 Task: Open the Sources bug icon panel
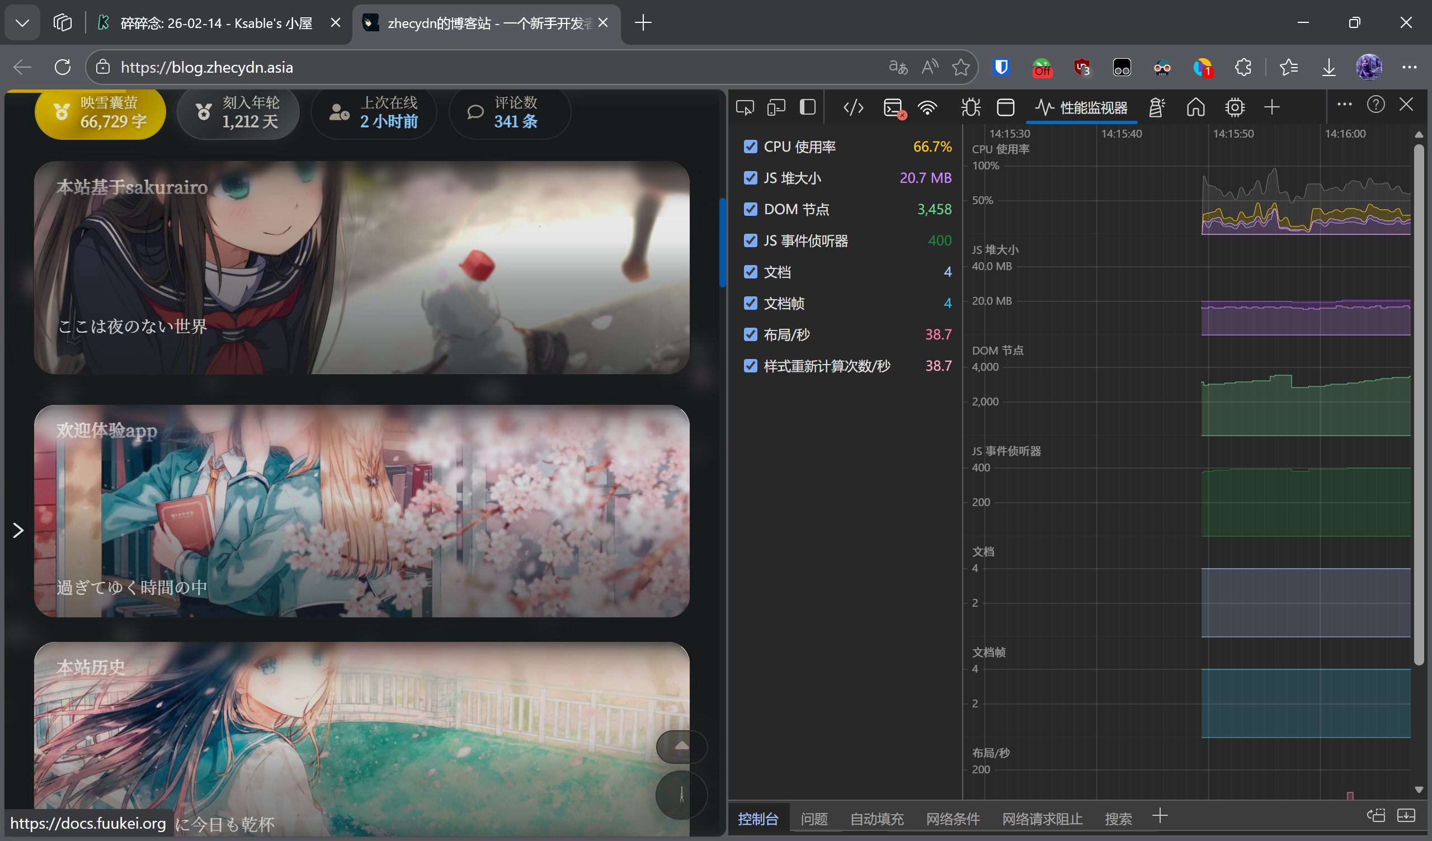(x=970, y=107)
